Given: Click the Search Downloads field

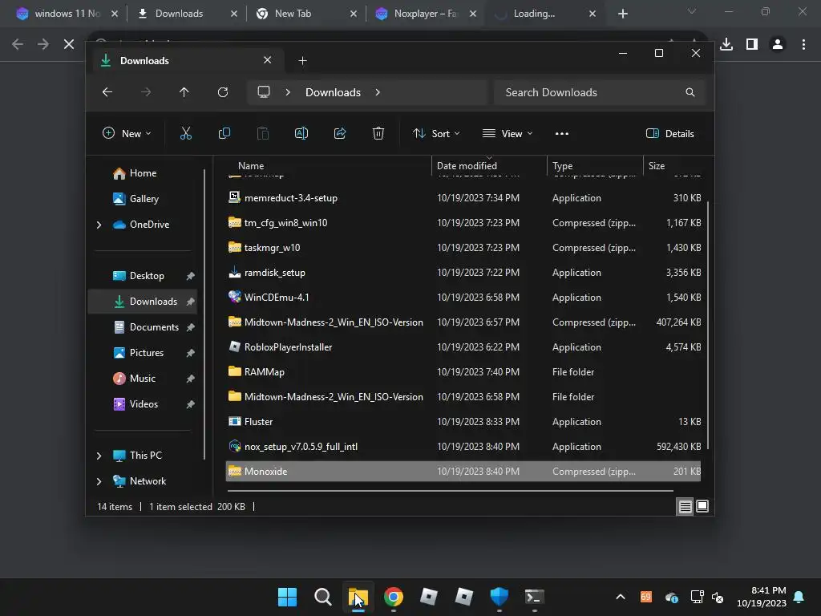Looking at the screenshot, I should click(x=599, y=92).
